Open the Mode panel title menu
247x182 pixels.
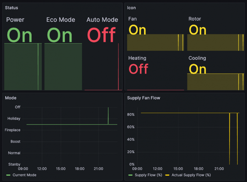click(11, 98)
